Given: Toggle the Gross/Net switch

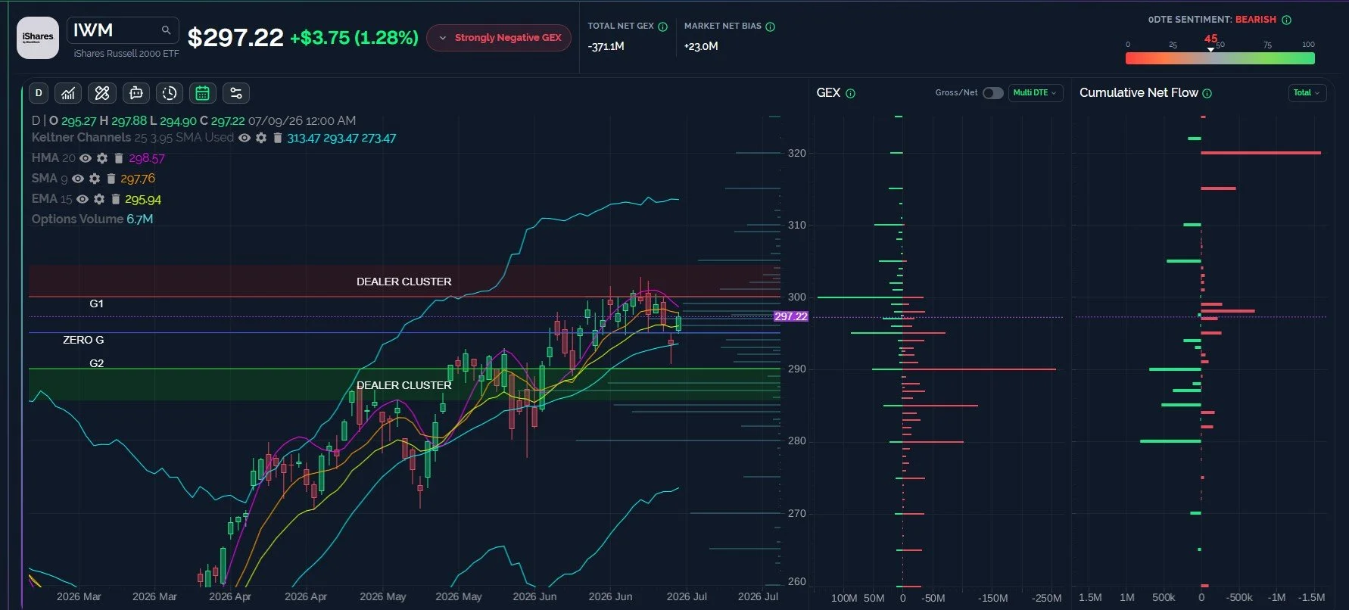Looking at the screenshot, I should pos(992,93).
